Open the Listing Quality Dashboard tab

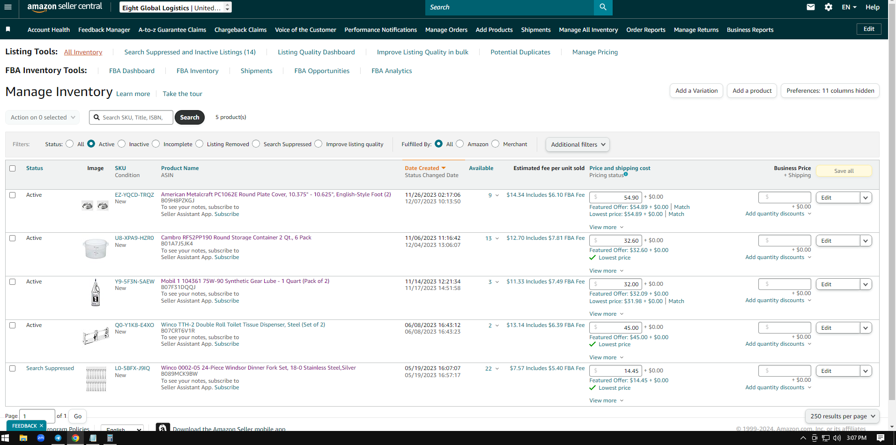[x=316, y=52]
